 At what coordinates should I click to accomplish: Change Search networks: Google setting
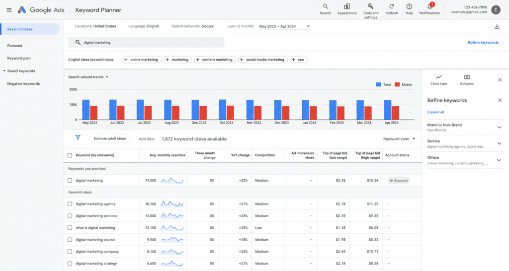[x=192, y=26]
